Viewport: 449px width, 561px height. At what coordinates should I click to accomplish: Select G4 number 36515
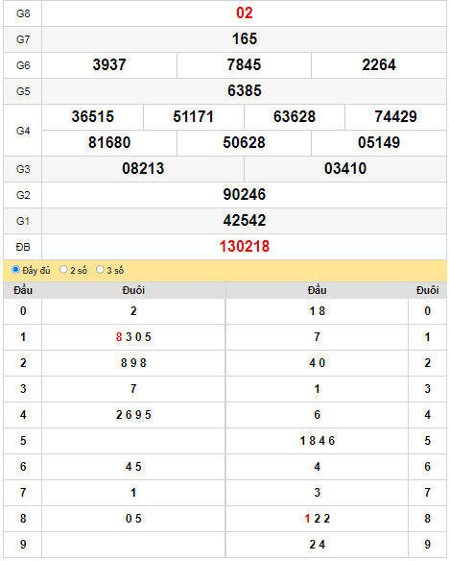[92, 117]
